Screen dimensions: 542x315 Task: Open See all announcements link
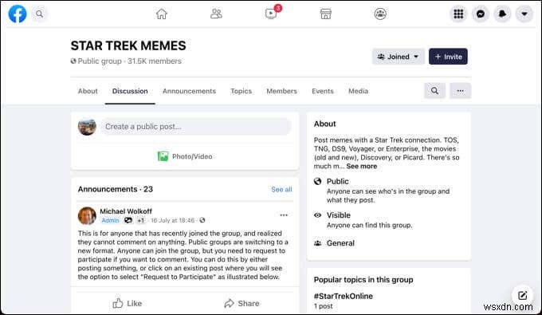click(x=281, y=189)
